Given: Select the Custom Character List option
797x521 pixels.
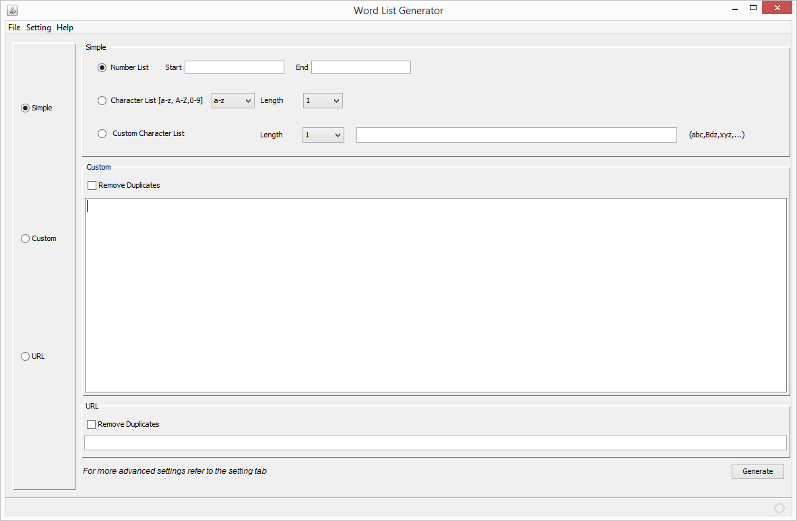Looking at the screenshot, I should (x=102, y=133).
